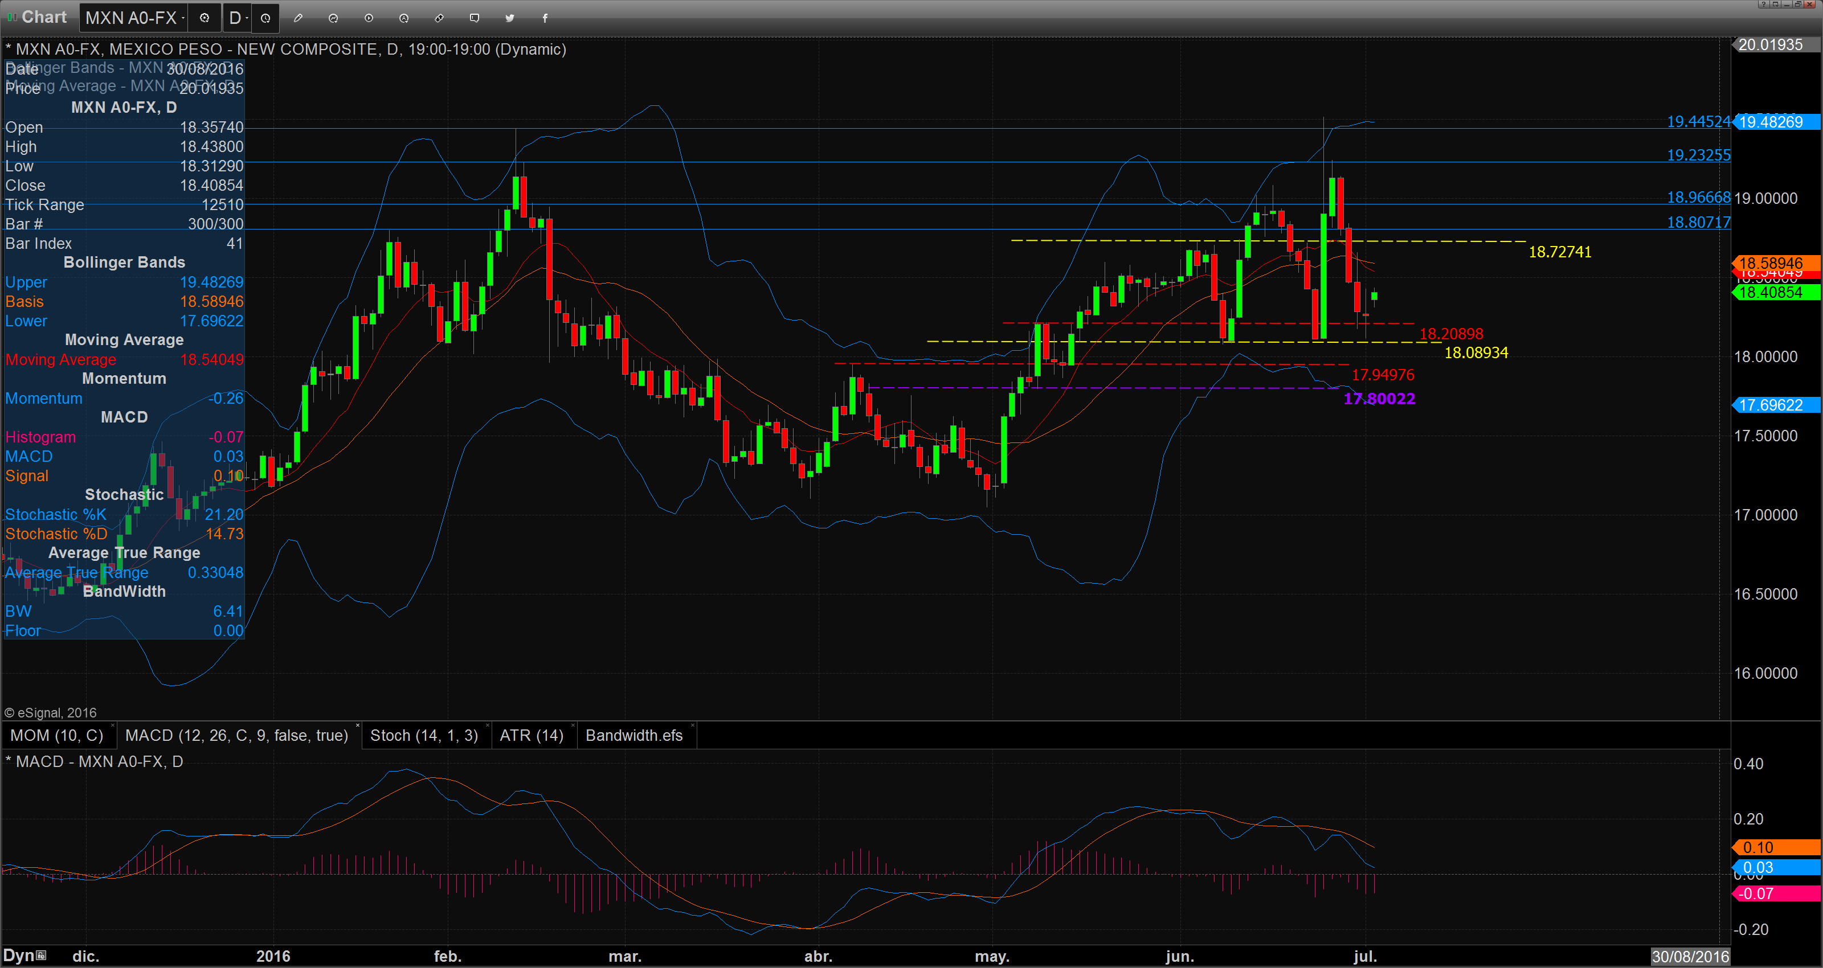Close the MOM (10, C) tab

click(x=113, y=725)
